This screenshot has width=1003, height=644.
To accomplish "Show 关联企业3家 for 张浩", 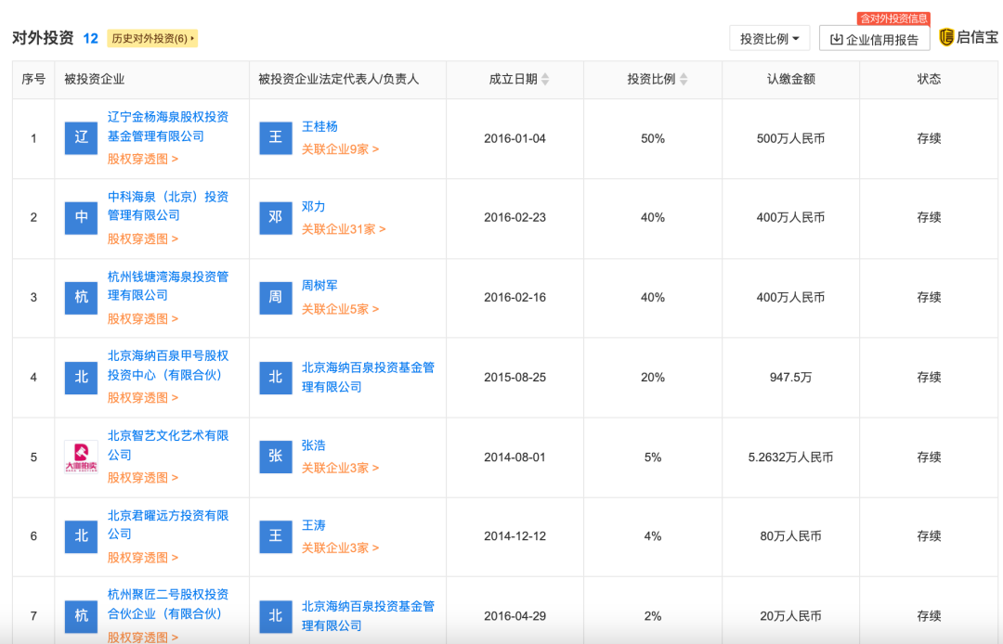I will 340,469.
